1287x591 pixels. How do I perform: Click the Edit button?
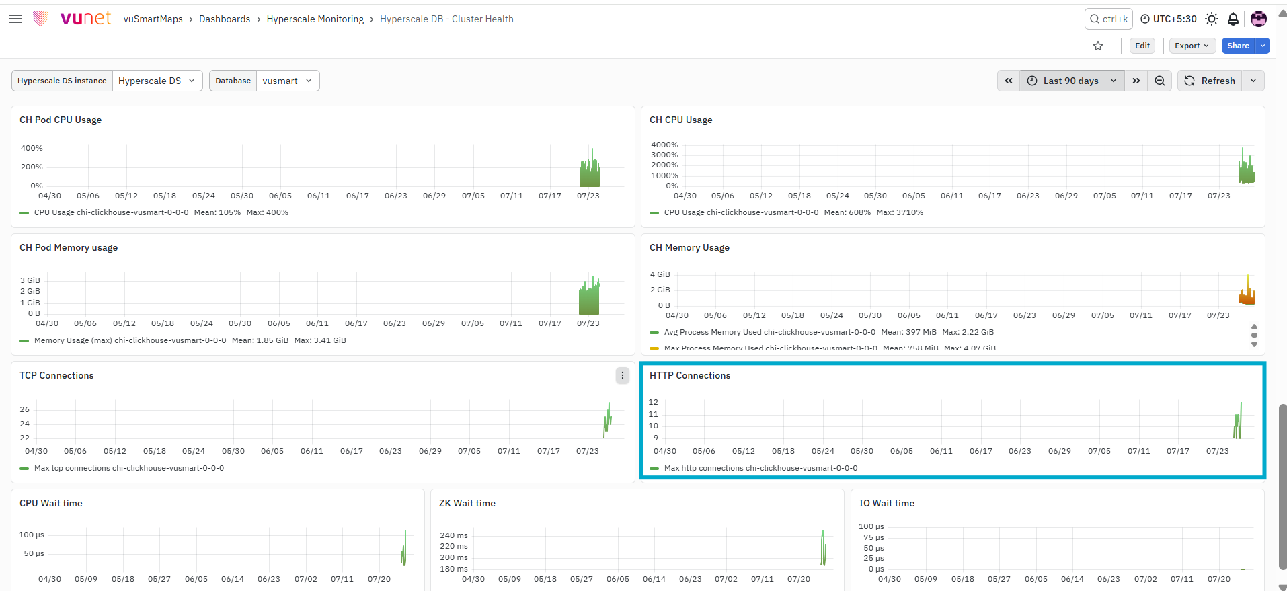click(x=1142, y=46)
